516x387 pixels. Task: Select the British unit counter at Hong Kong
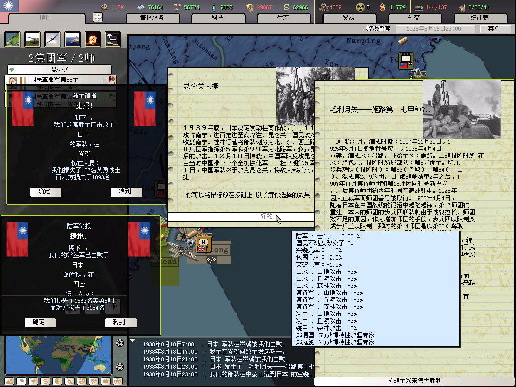[x=204, y=244]
